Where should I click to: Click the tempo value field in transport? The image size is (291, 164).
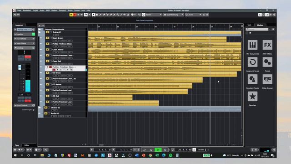(201, 150)
